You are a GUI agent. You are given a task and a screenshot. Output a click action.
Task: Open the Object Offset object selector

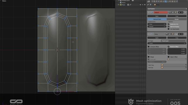click(x=177, y=59)
